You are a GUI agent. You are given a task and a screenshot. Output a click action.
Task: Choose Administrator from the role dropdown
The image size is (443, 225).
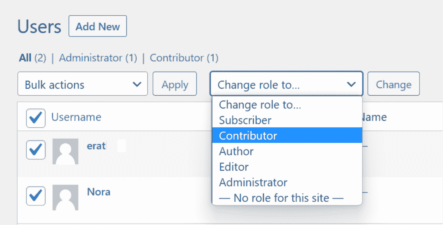click(x=253, y=182)
